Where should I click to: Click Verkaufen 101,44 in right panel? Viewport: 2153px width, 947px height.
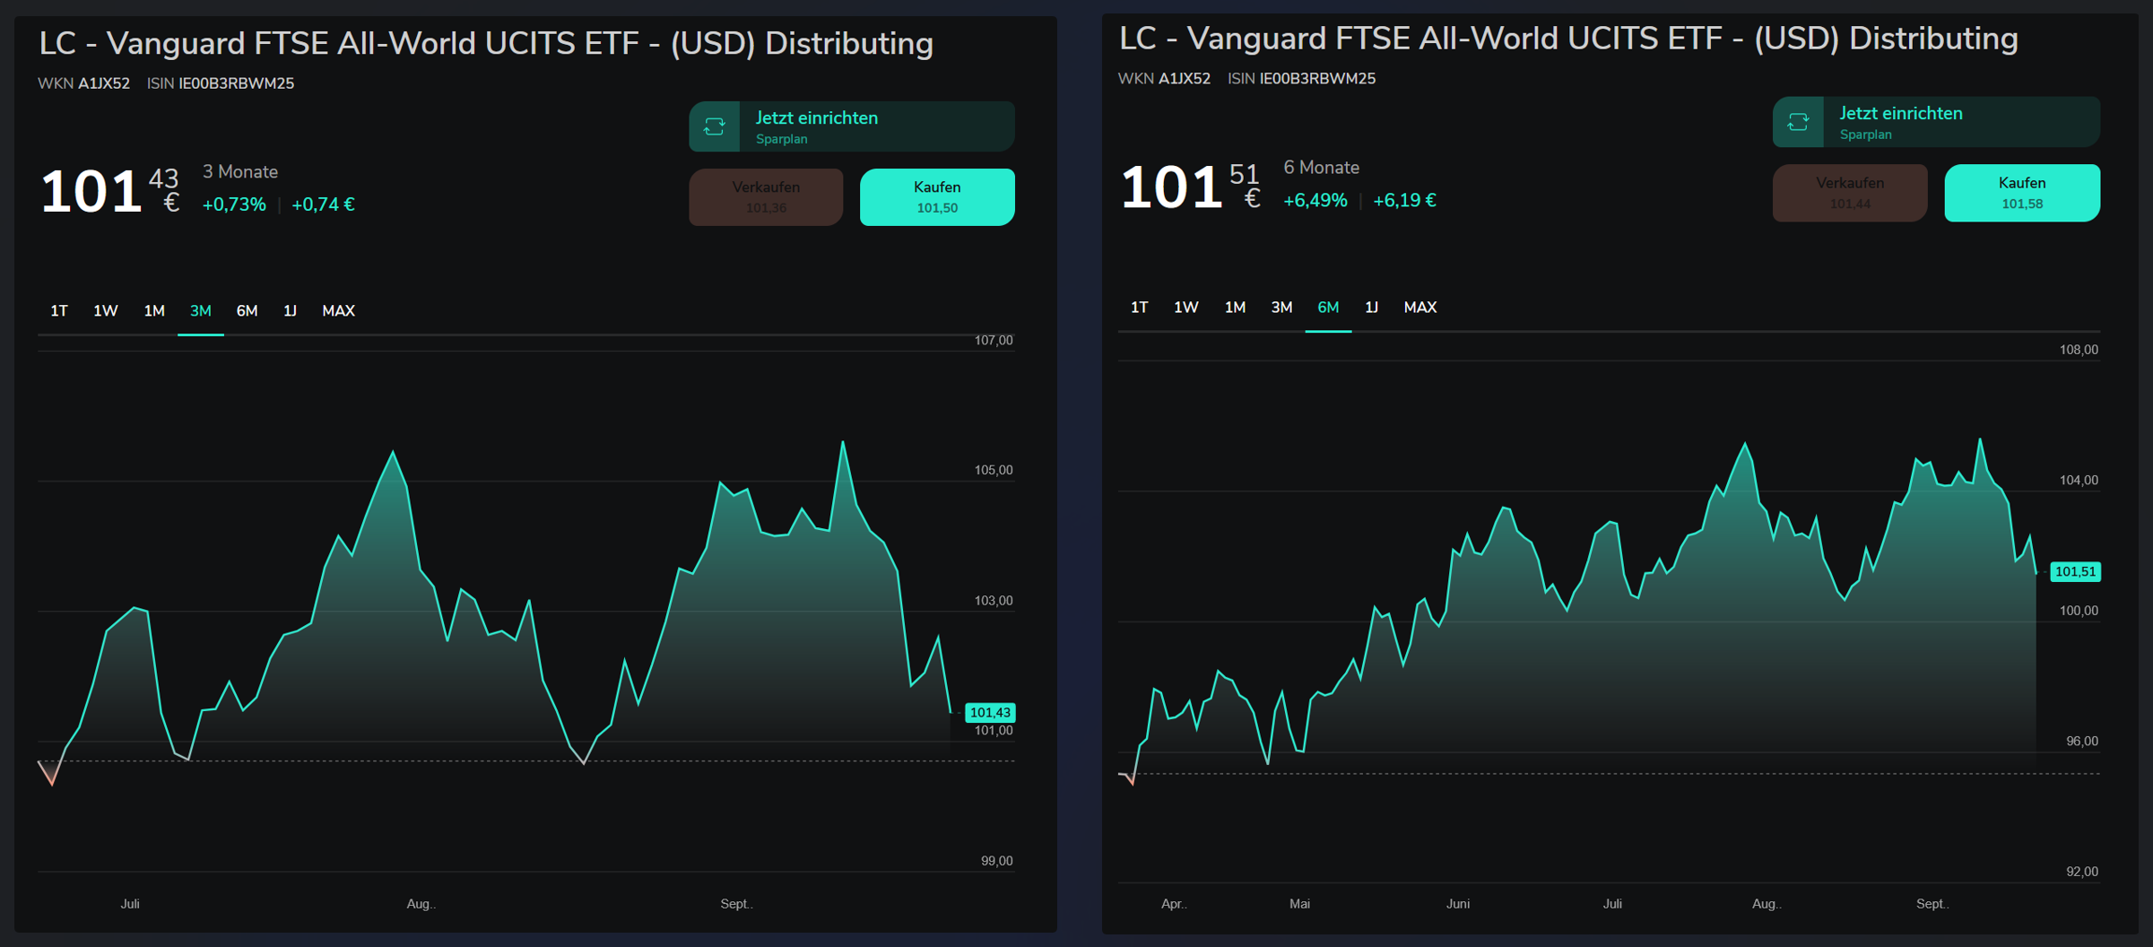(x=1850, y=193)
